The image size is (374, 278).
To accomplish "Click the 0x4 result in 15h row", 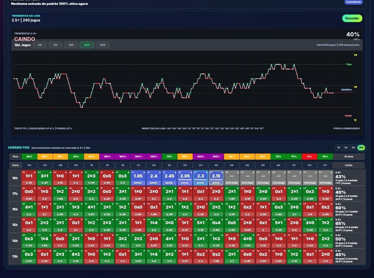I will click(216, 225).
